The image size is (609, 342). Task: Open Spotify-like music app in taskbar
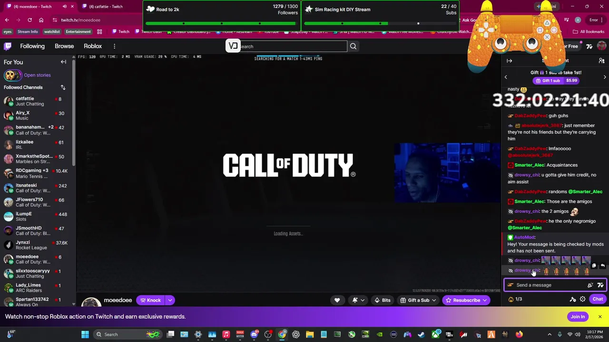tap(226, 334)
